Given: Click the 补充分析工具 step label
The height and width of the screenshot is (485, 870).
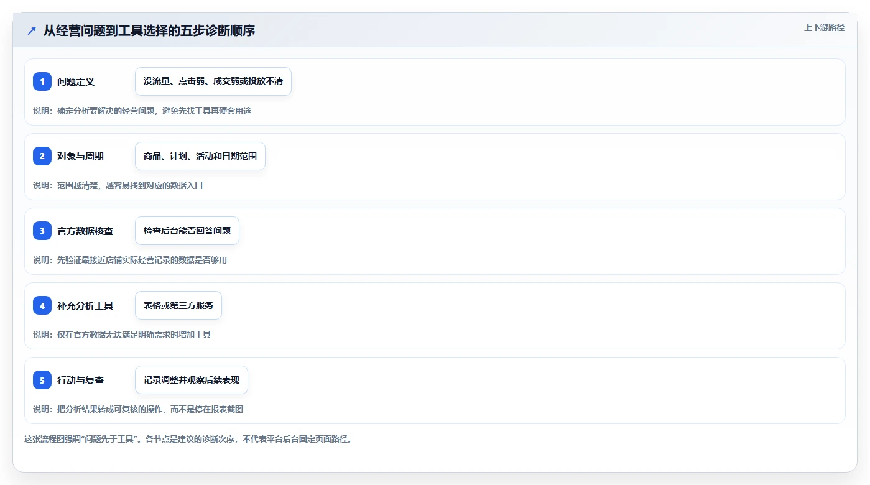Looking at the screenshot, I should click(x=85, y=305).
